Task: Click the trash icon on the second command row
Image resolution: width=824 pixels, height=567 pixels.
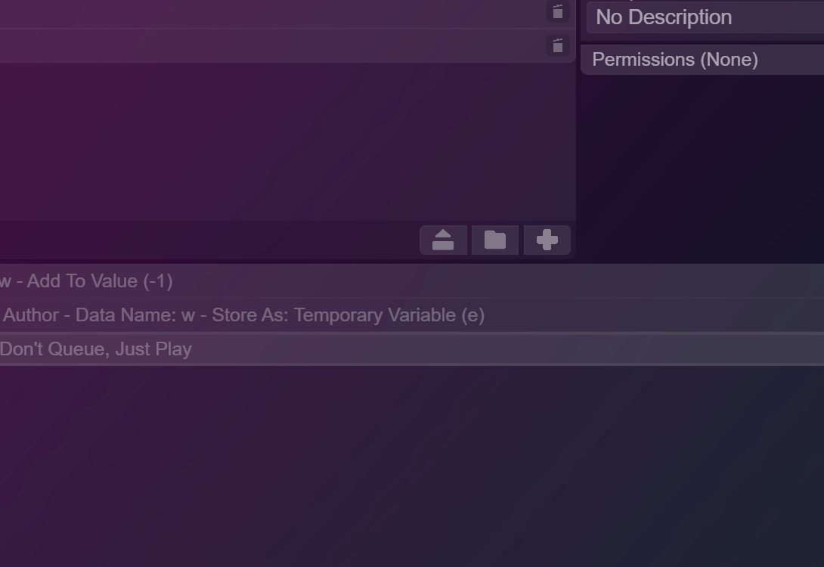Action: [x=558, y=45]
